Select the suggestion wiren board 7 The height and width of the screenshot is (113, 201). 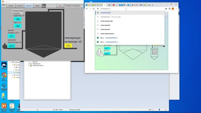(130, 30)
